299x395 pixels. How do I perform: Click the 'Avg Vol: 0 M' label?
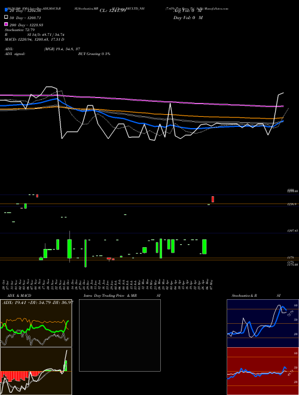(188, 11)
